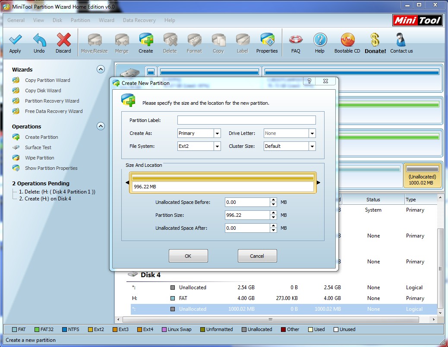Click the Partition Label input field
Viewport: 448px width, 347px height.
246,120
